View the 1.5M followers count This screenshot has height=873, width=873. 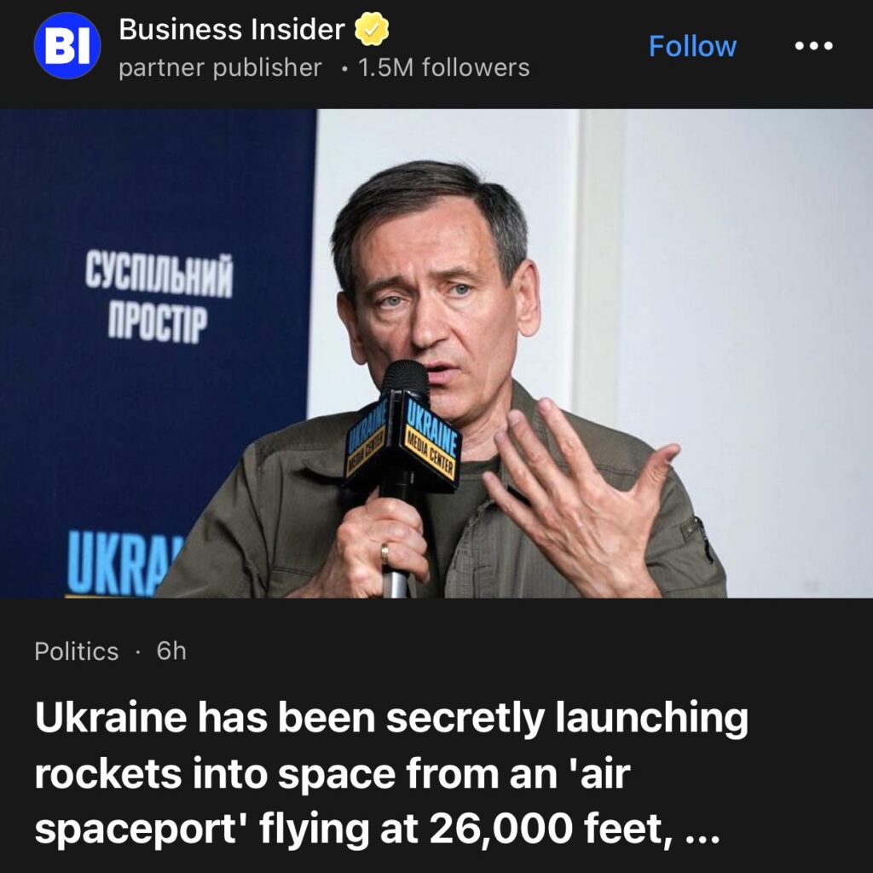coord(443,68)
